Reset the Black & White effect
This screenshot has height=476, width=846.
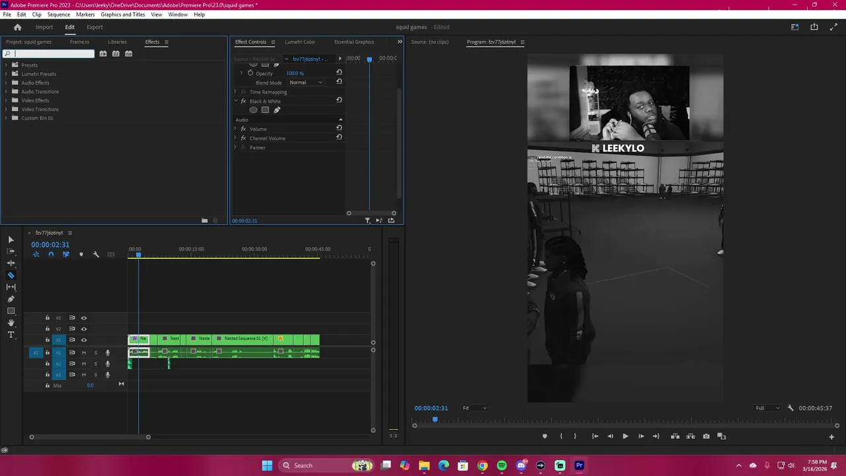pos(339,100)
